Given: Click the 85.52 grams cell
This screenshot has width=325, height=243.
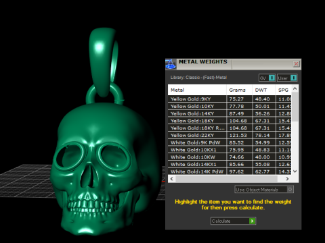Looking at the screenshot, I should click(239, 142).
